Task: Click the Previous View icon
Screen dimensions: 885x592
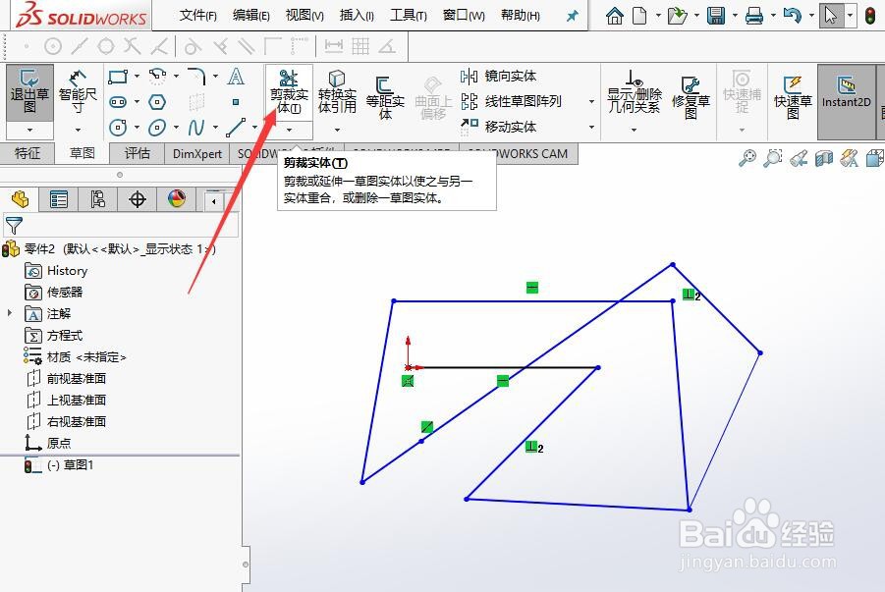Action: (x=799, y=159)
